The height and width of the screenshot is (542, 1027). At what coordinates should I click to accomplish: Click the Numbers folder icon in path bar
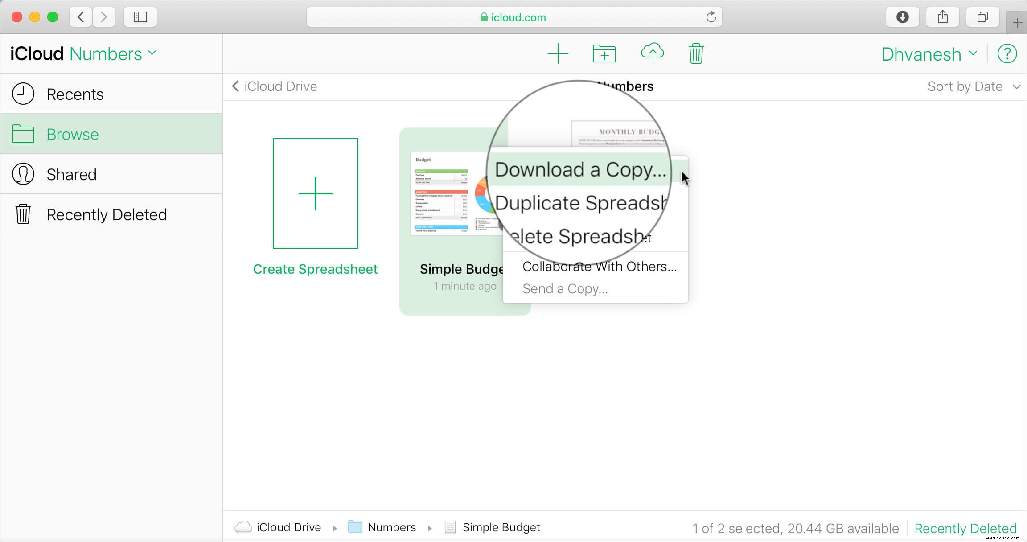pos(355,527)
